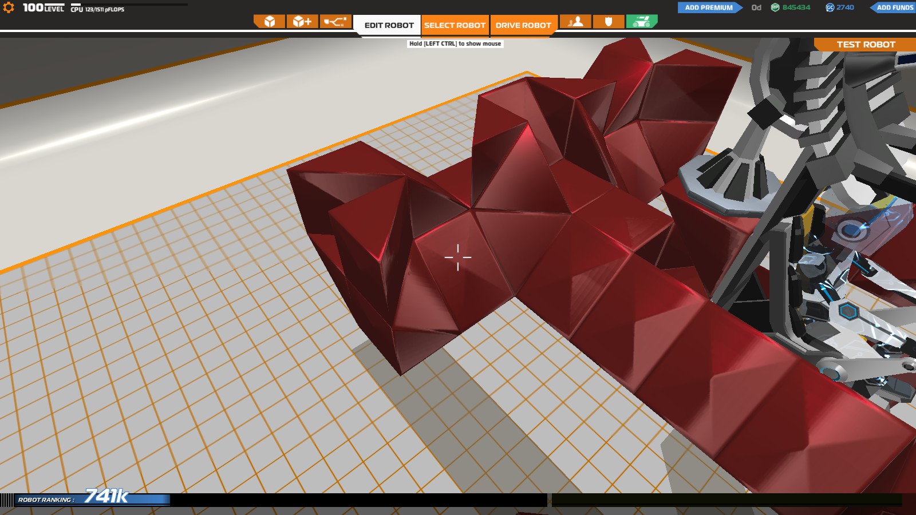
Task: Switch to the Select Robot tab
Action: [x=455, y=25]
